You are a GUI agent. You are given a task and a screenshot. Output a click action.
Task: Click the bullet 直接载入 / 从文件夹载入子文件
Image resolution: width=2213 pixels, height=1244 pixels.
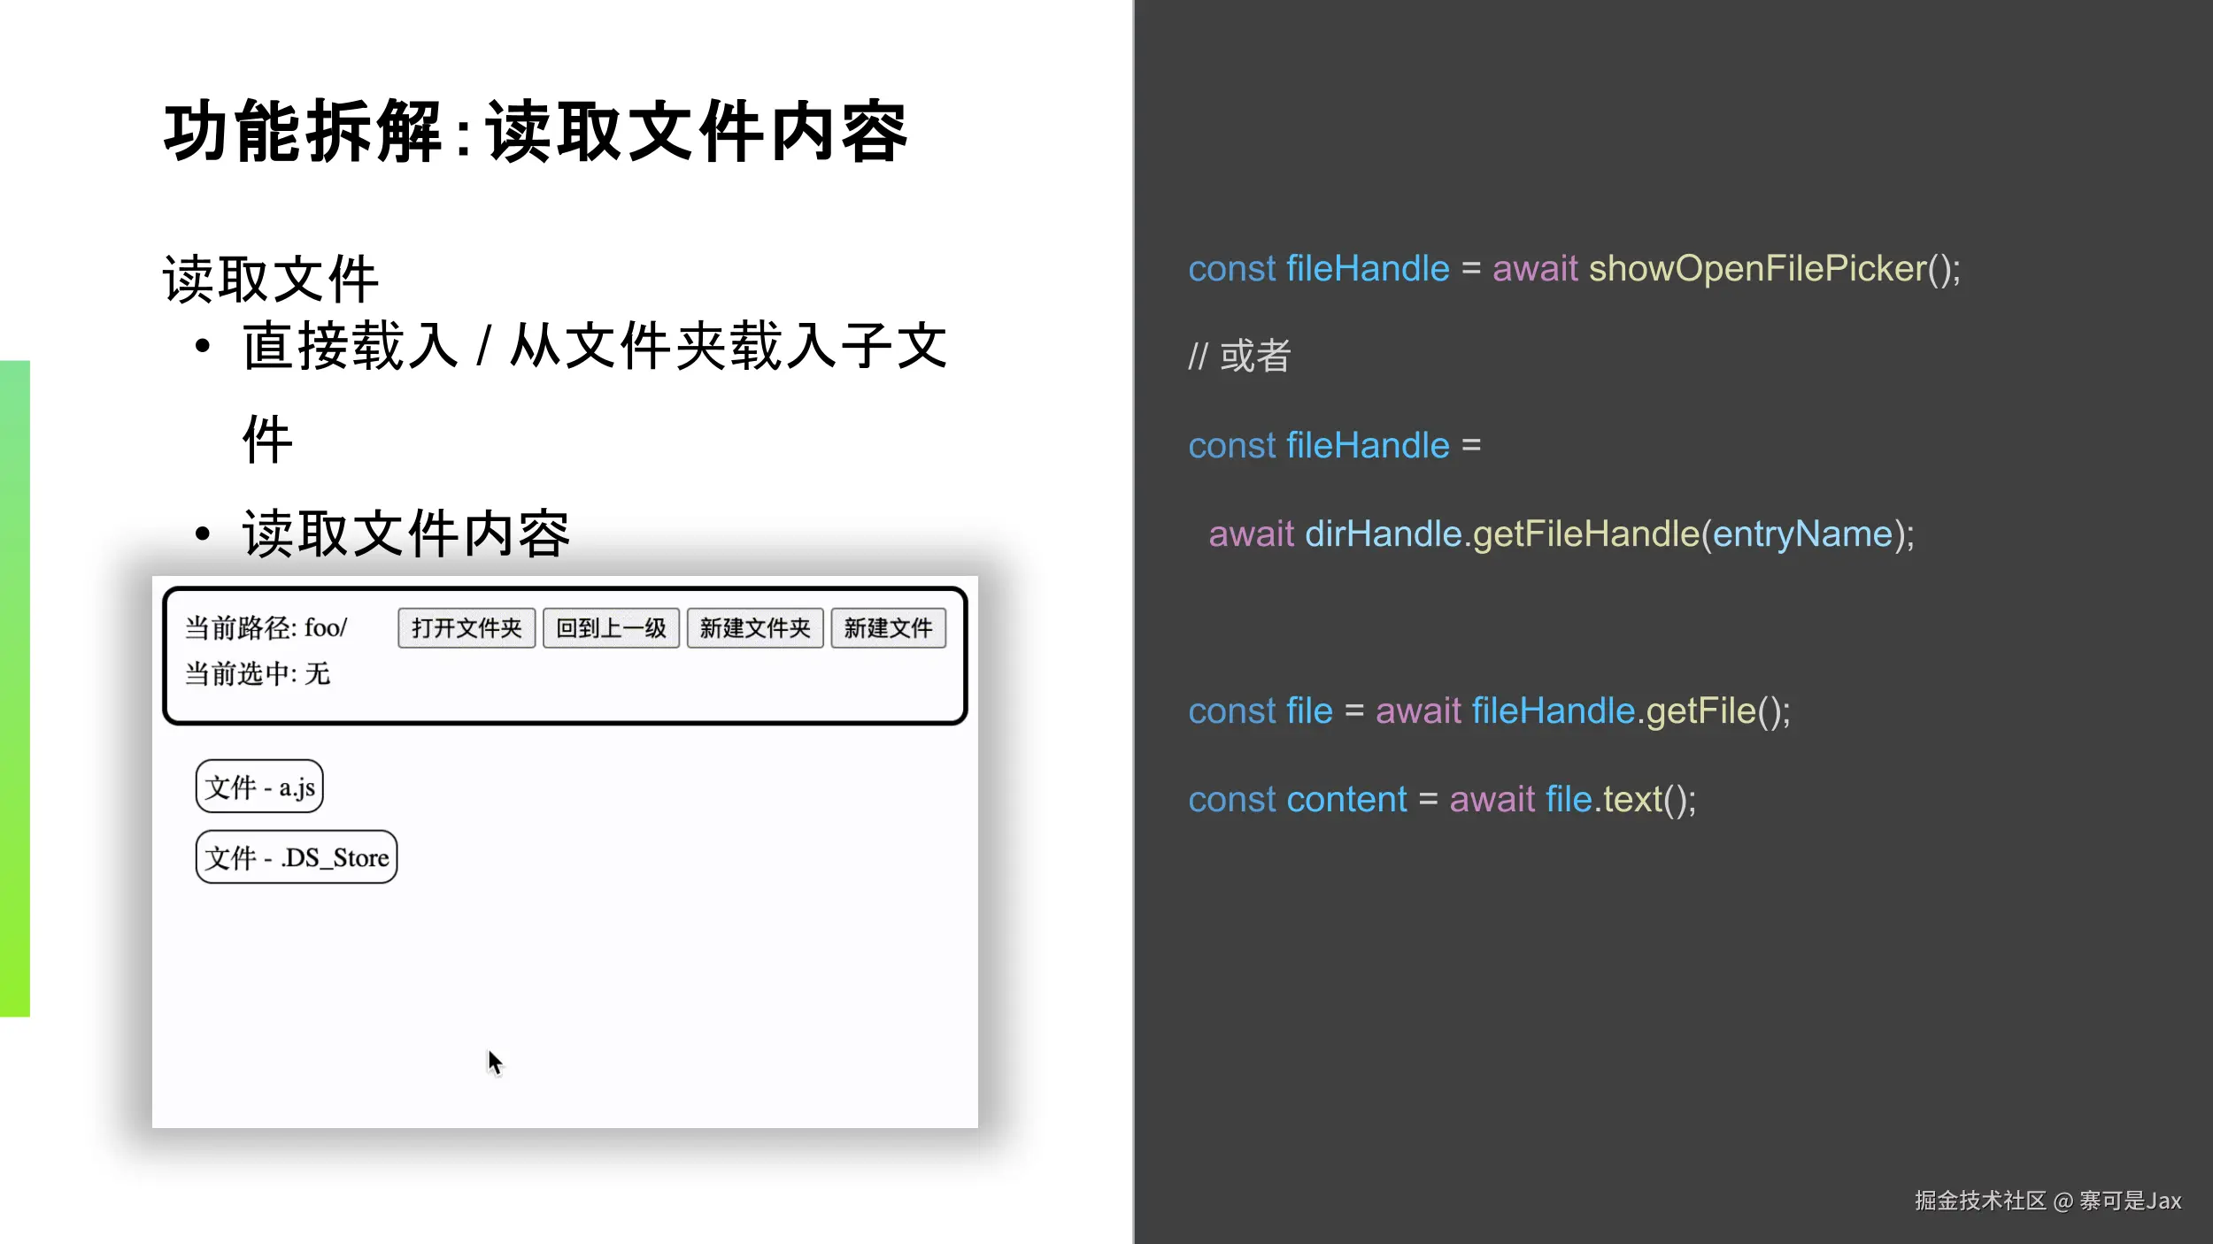[594, 346]
